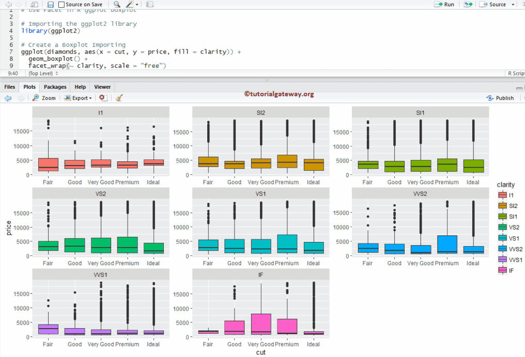The height and width of the screenshot is (357, 525).
Task: Click line 7 in the script editor
Action: (103, 52)
